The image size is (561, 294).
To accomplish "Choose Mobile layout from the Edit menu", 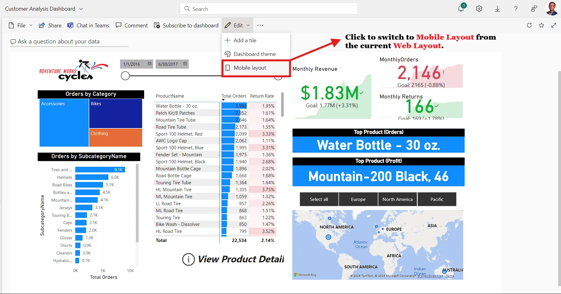I will tap(250, 68).
